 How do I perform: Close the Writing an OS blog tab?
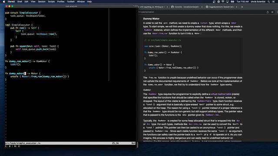coord(167,7)
